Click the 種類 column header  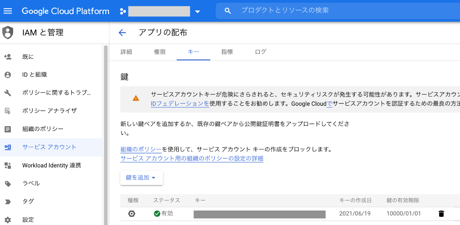point(133,200)
